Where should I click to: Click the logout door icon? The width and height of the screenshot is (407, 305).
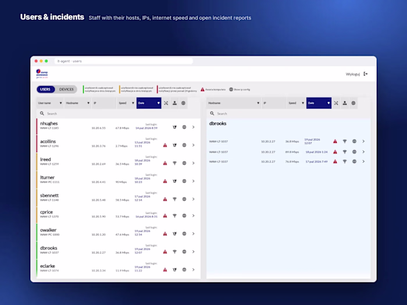click(366, 74)
